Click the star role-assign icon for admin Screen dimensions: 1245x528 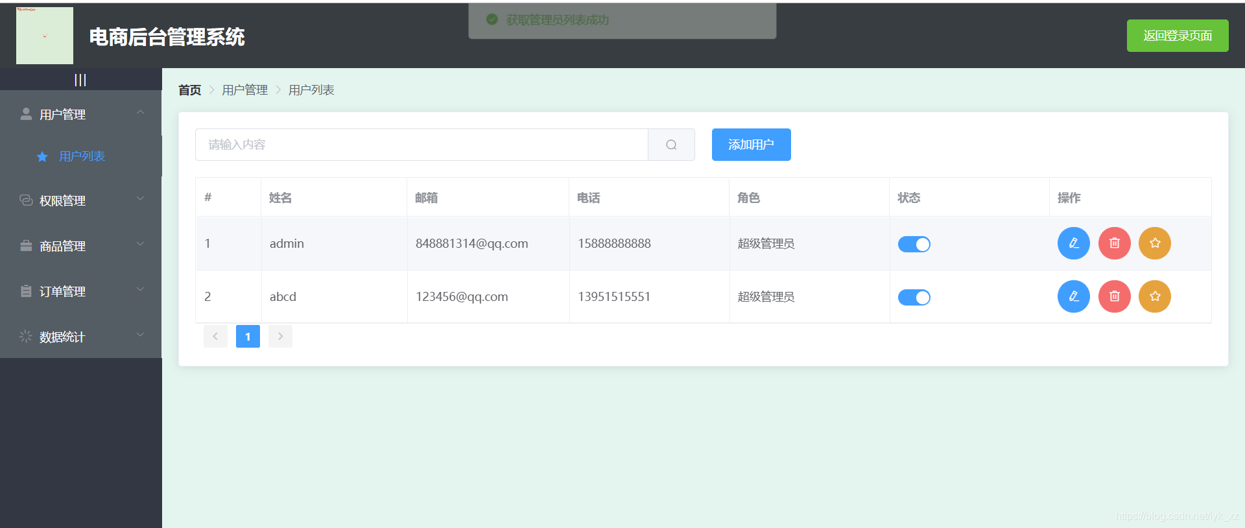click(1155, 243)
